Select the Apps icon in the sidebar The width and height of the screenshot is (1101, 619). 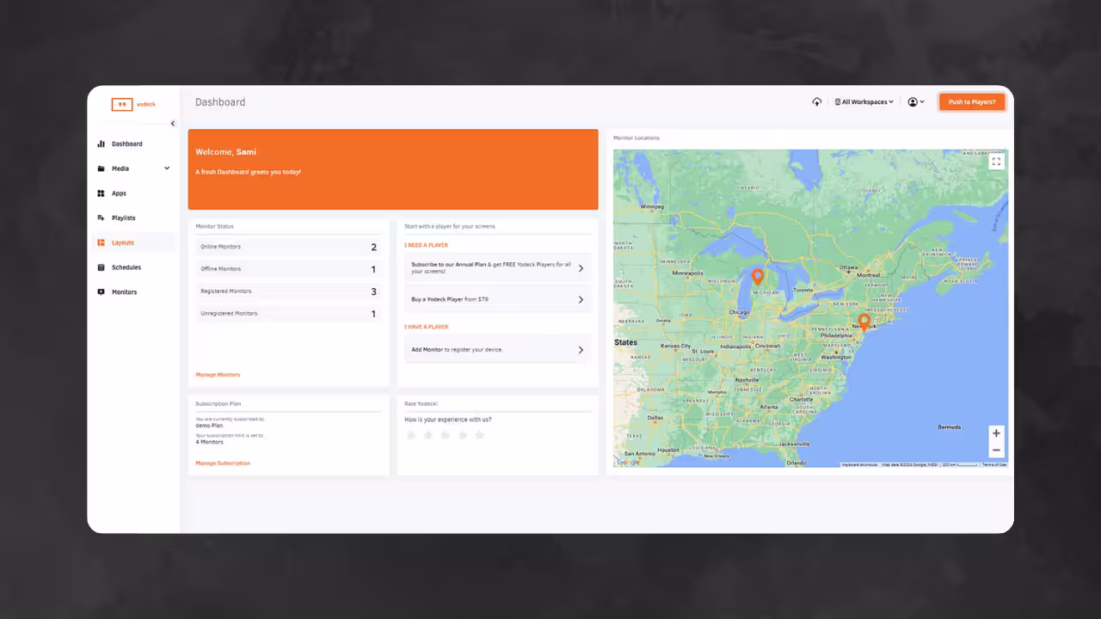101,193
